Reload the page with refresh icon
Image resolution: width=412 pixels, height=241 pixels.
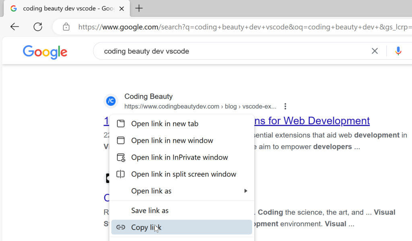38,27
